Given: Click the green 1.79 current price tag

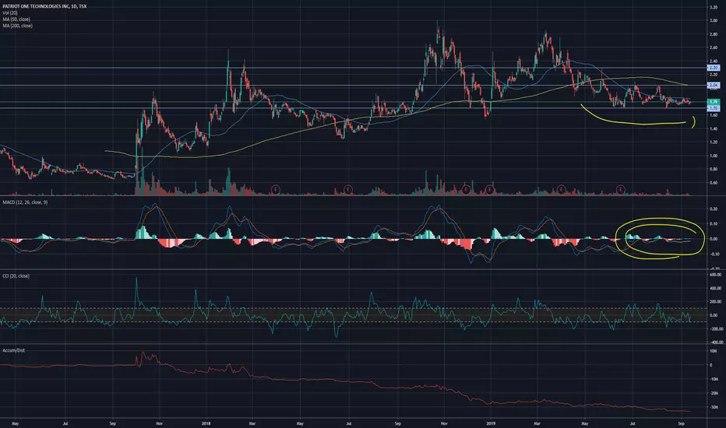Looking at the screenshot, I should 713,102.
